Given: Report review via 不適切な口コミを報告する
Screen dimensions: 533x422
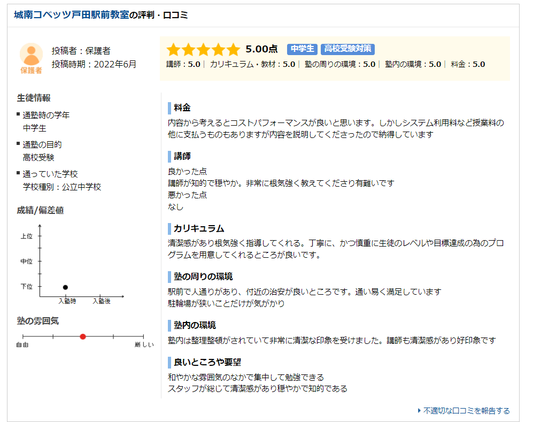Looking at the screenshot, I should coord(466,411).
